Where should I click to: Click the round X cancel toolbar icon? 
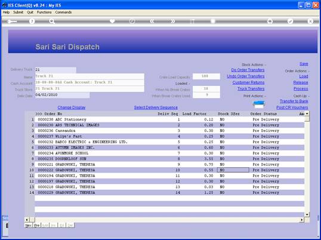click(x=310, y=21)
